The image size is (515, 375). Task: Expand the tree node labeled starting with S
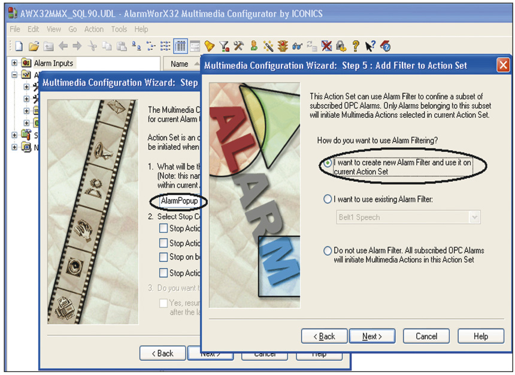[14, 135]
